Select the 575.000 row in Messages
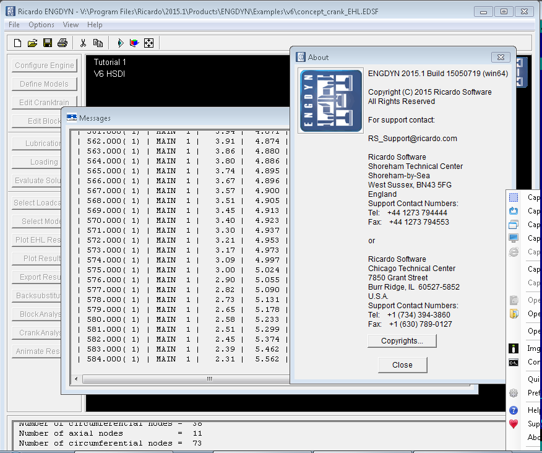 (183, 270)
